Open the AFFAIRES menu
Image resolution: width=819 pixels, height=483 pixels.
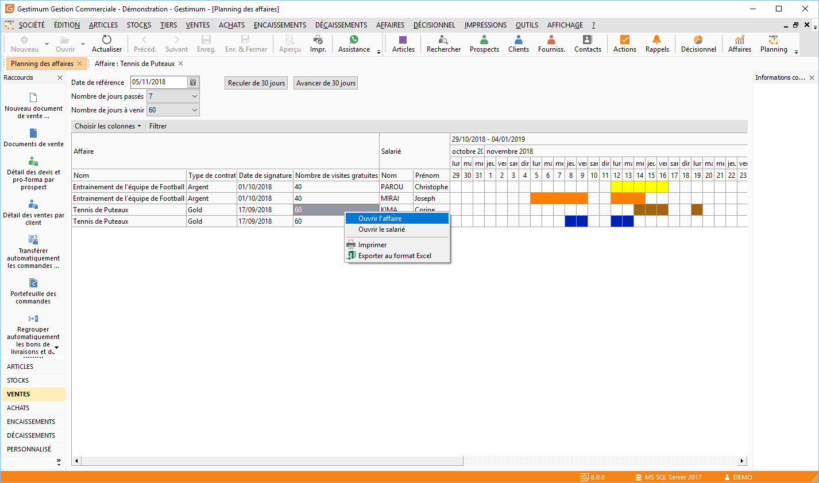(390, 25)
